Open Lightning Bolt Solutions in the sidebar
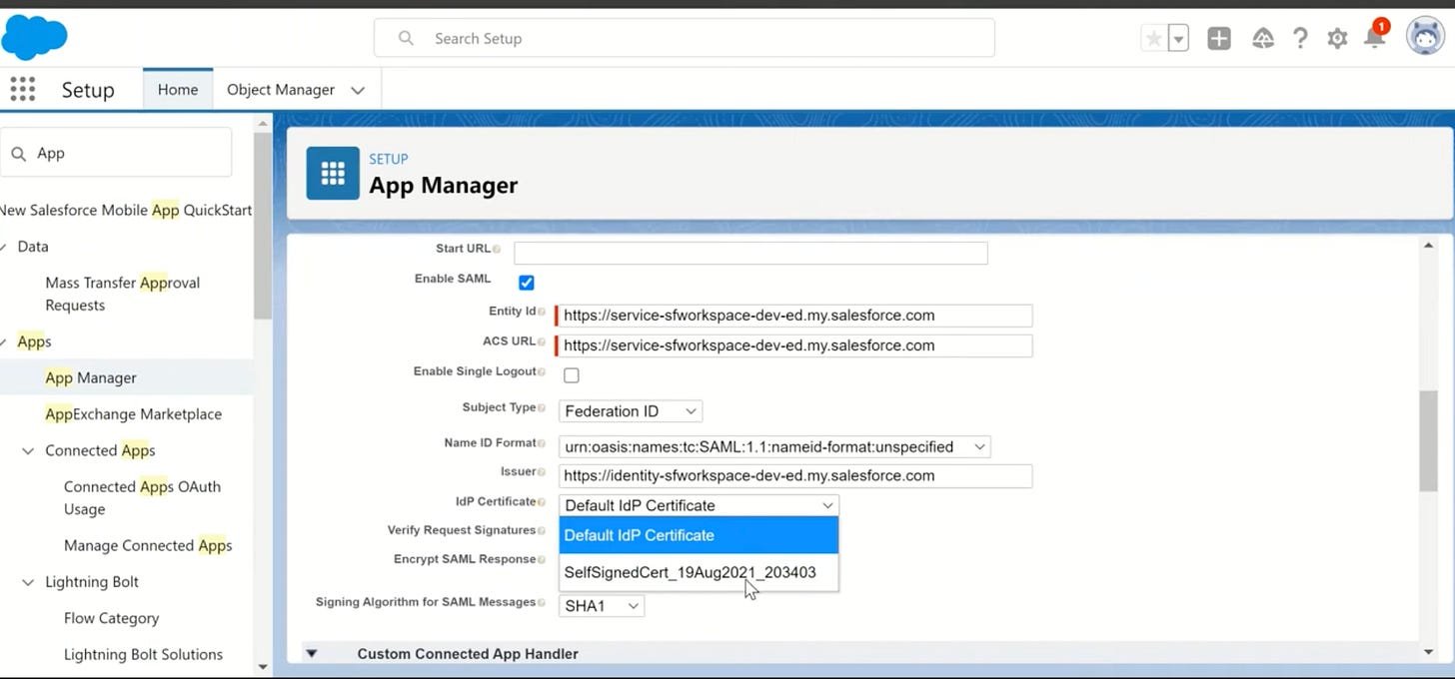1455x679 pixels. pyautogui.click(x=143, y=655)
